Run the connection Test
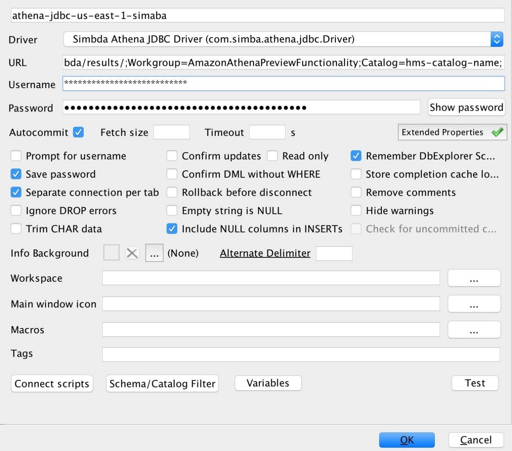 pos(475,383)
